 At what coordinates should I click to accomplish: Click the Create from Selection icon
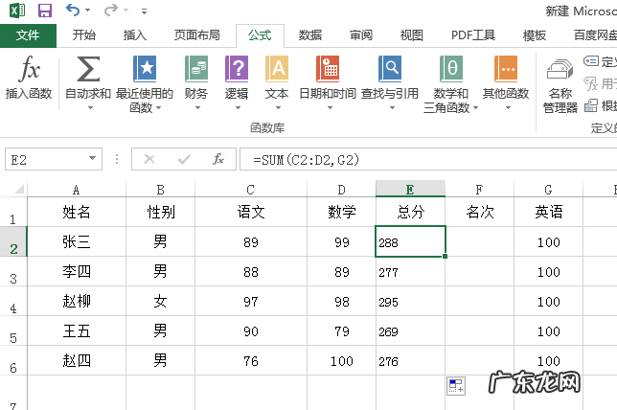coord(590,105)
